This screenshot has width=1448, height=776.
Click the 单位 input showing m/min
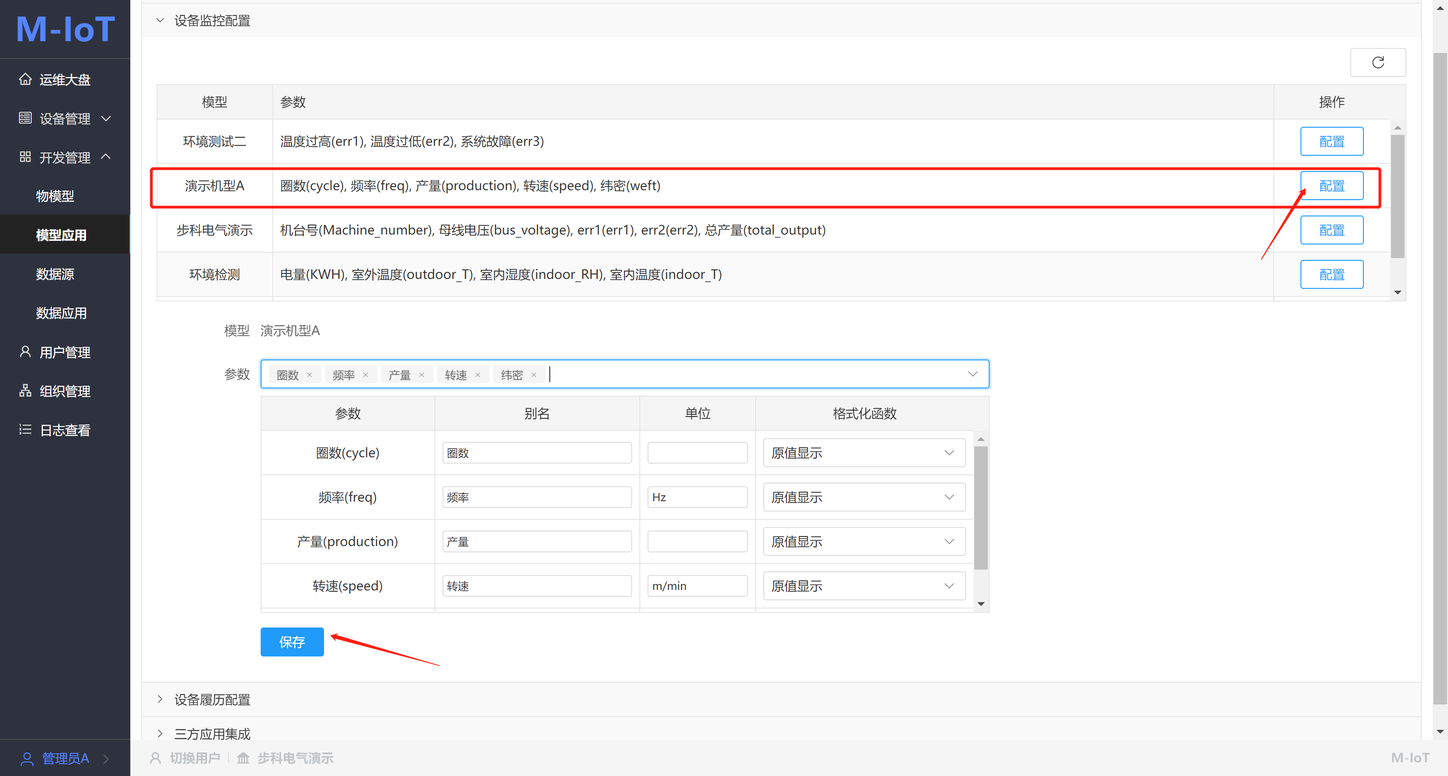(697, 586)
